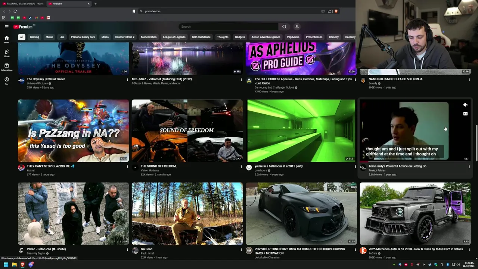Click into the YouTube search field
Viewport: 478px width, 269px height.
pyautogui.click(x=229, y=27)
